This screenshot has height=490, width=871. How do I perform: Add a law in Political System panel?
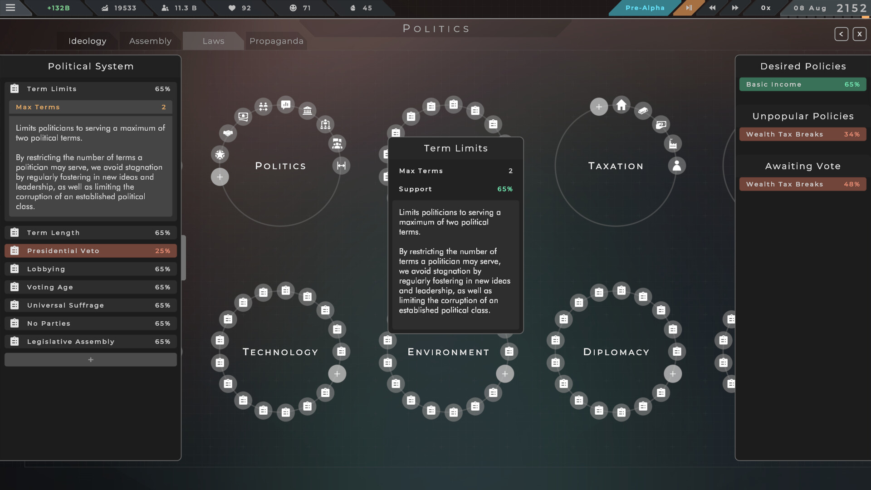tap(91, 360)
